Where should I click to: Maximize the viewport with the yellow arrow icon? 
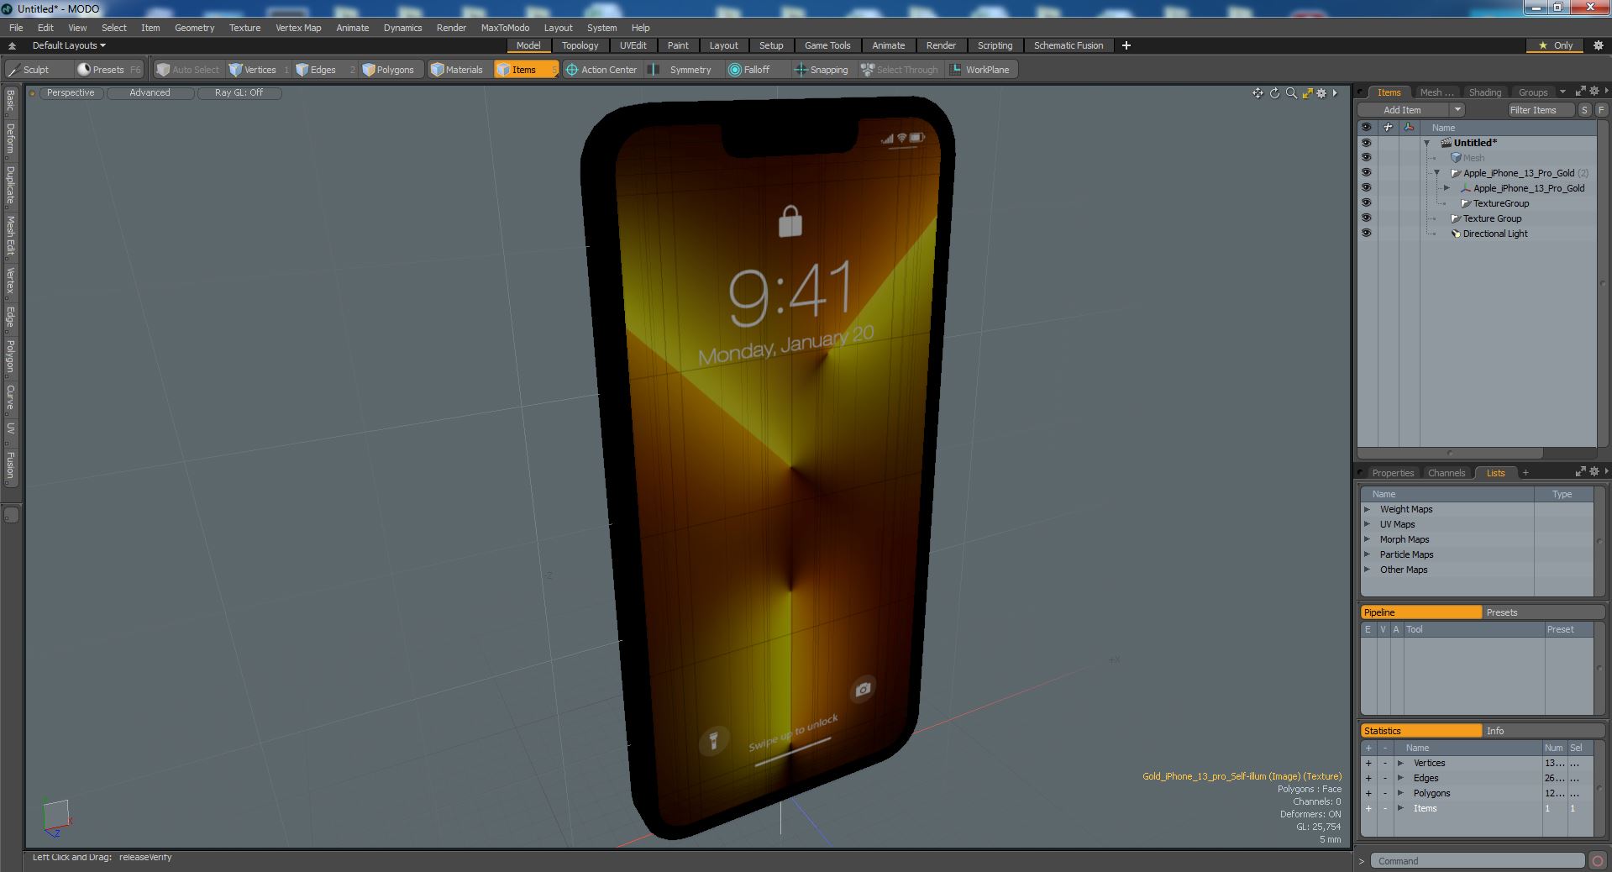click(x=1307, y=93)
